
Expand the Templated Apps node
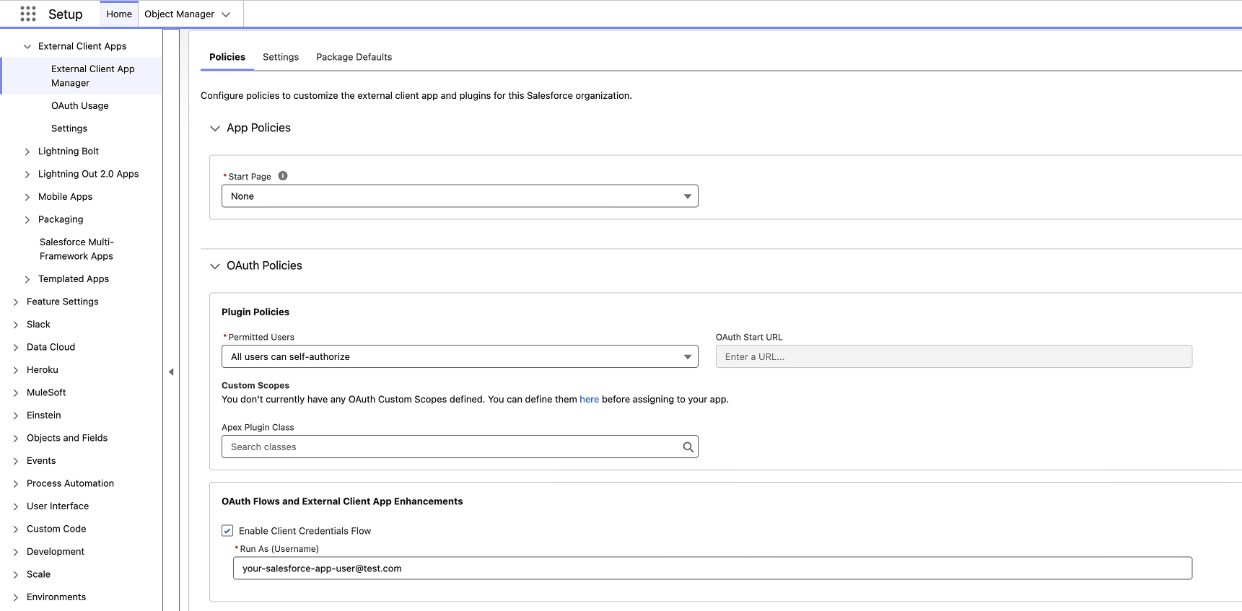coord(27,279)
